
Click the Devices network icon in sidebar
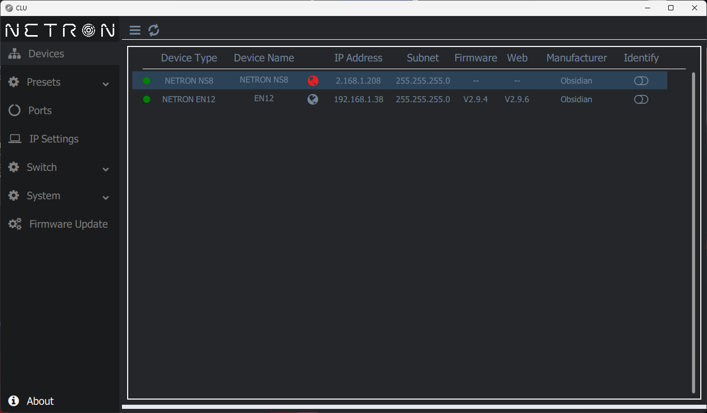pyautogui.click(x=14, y=54)
